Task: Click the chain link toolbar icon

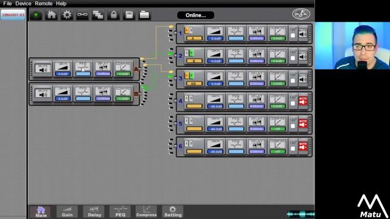Action: (82, 15)
